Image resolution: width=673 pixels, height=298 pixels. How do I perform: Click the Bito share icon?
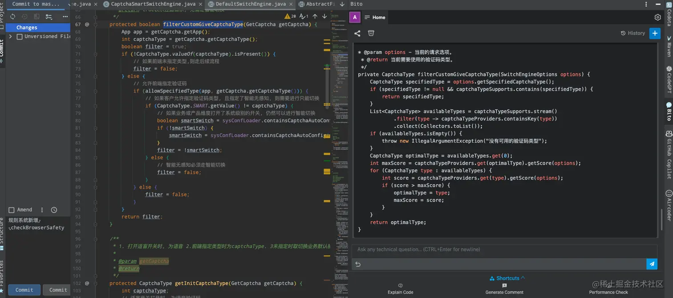(357, 33)
